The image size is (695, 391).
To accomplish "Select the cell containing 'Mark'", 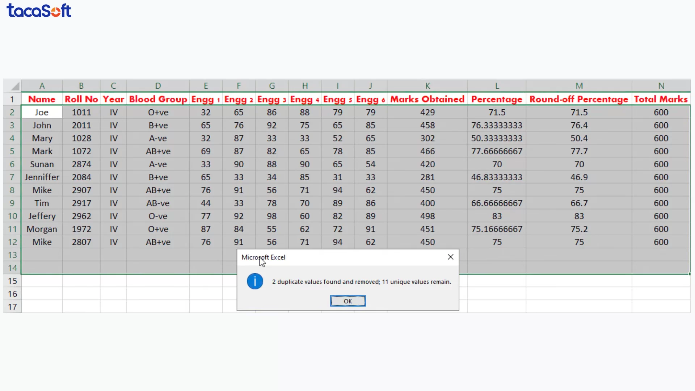I will [42, 151].
